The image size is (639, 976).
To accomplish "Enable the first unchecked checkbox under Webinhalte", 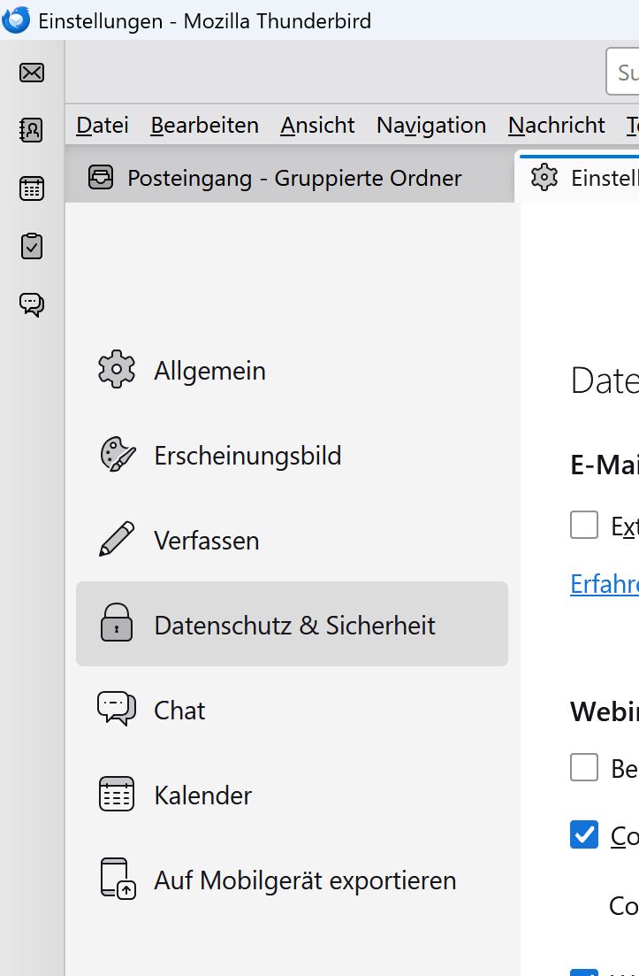I will pyautogui.click(x=584, y=767).
